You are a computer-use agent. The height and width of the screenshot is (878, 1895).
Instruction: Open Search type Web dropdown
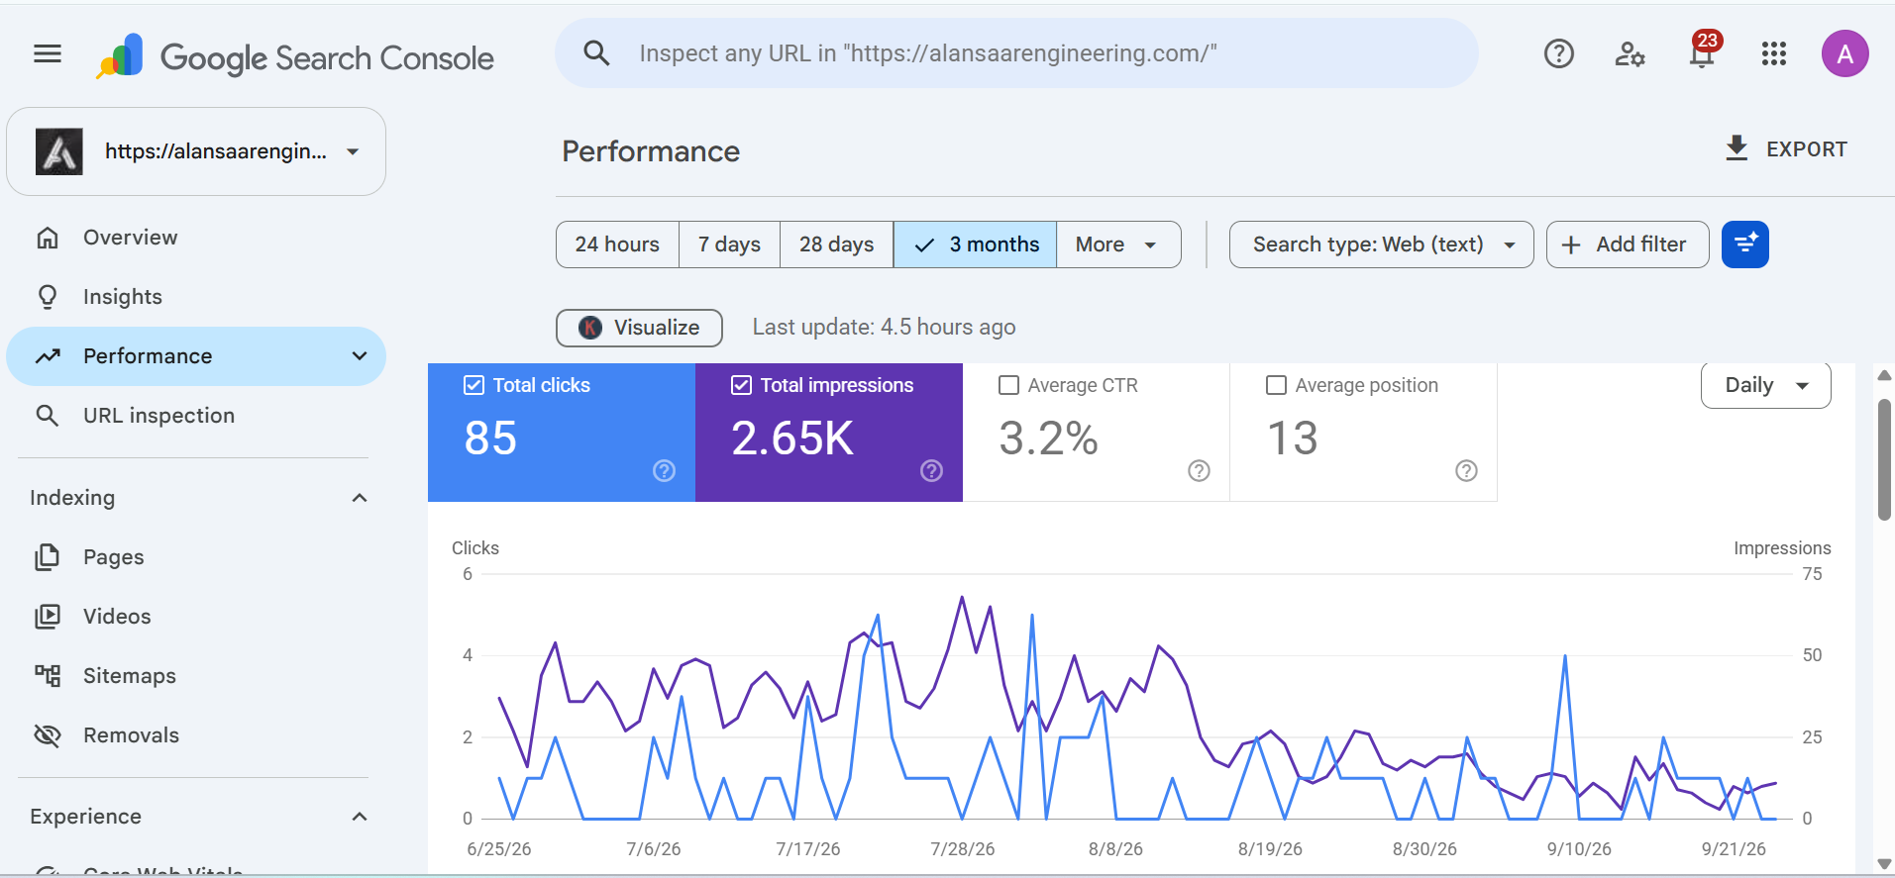click(1382, 244)
